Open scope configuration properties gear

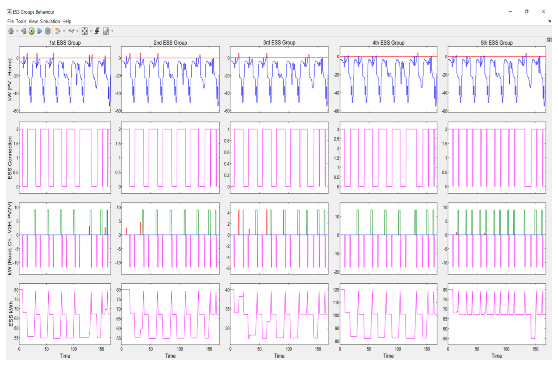click(x=11, y=31)
